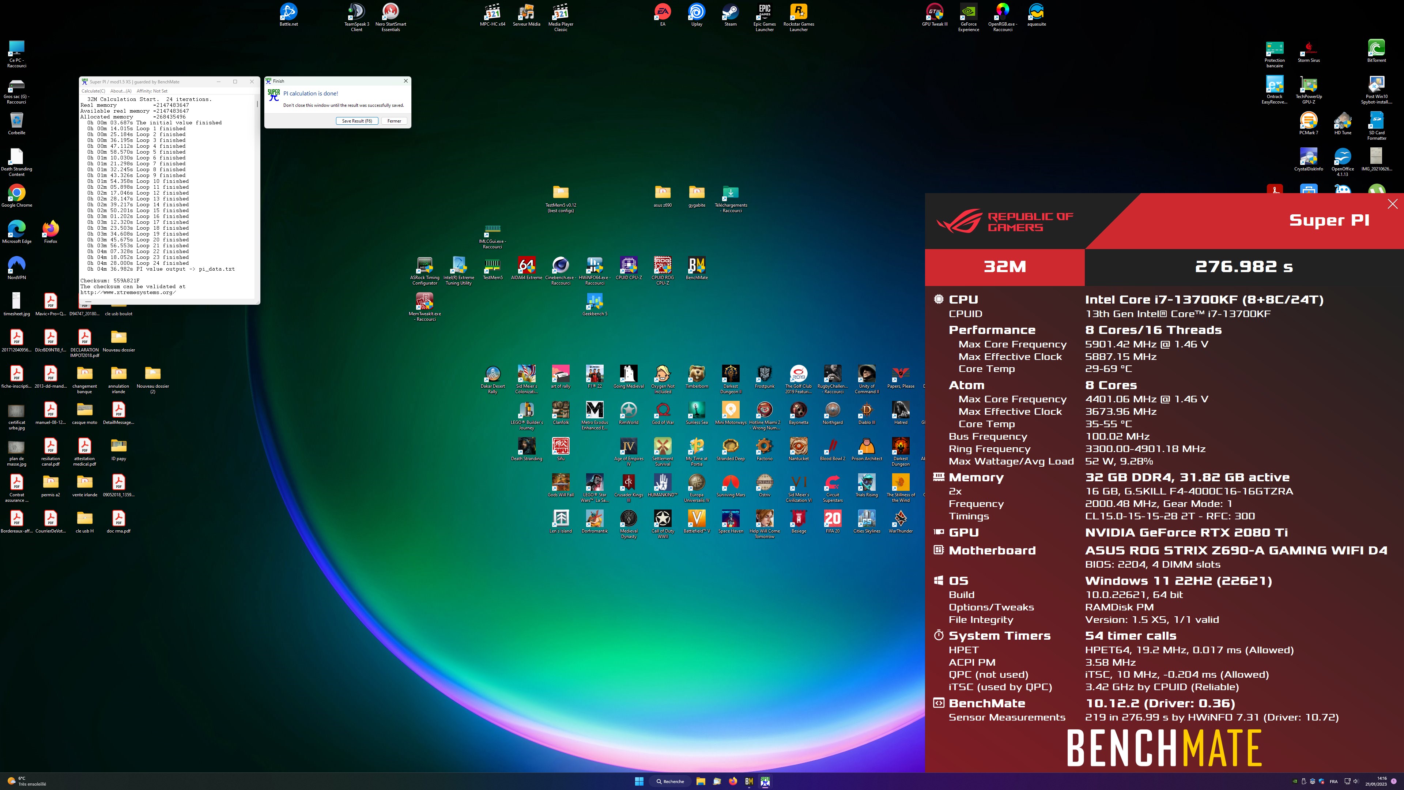Select the CPUID CPU-Z icon

coord(629,268)
